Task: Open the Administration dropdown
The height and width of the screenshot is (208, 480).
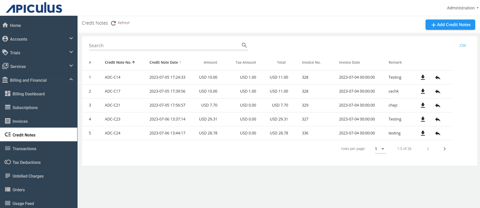Action: (462, 8)
